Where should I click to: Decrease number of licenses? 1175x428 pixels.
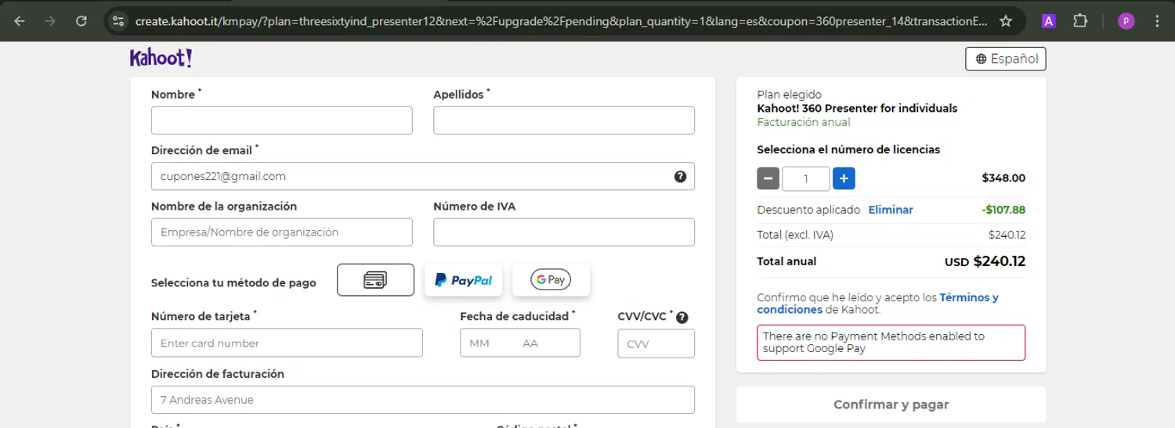click(768, 179)
